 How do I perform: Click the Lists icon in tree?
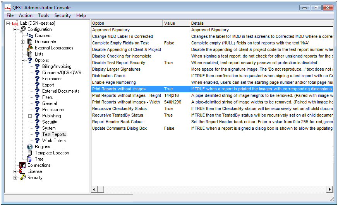click(x=30, y=54)
